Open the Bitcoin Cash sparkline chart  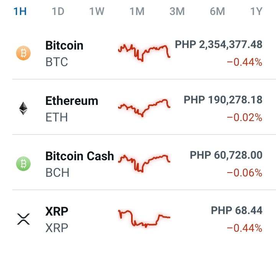pyautogui.click(x=144, y=163)
